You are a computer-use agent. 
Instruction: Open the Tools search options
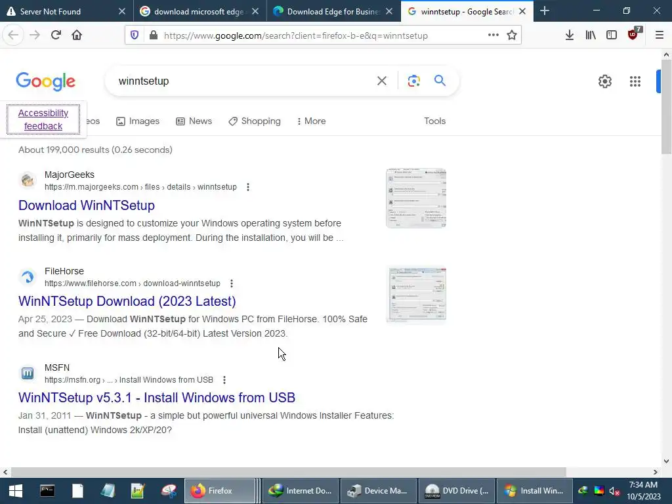(434, 121)
